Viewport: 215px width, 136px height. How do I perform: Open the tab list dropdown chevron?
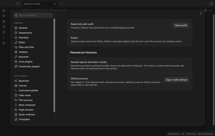(206, 4)
